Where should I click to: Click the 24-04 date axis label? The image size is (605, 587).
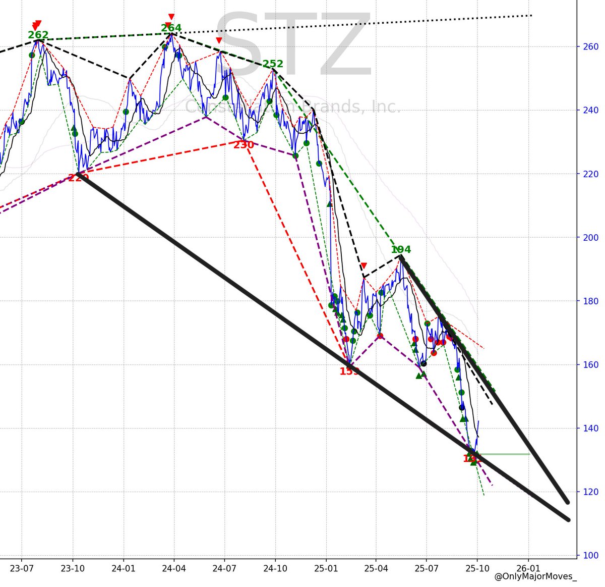coord(174,568)
